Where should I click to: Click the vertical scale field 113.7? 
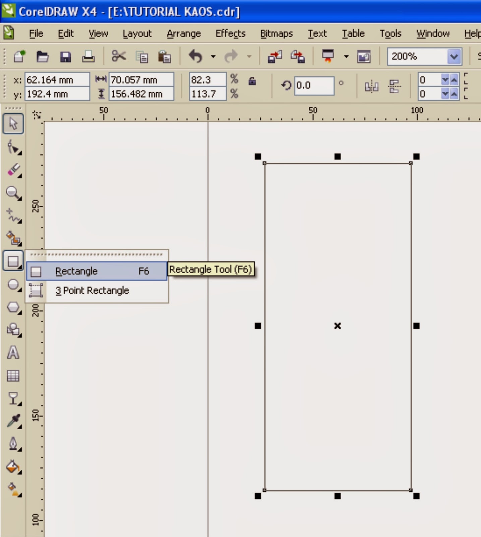pos(207,94)
